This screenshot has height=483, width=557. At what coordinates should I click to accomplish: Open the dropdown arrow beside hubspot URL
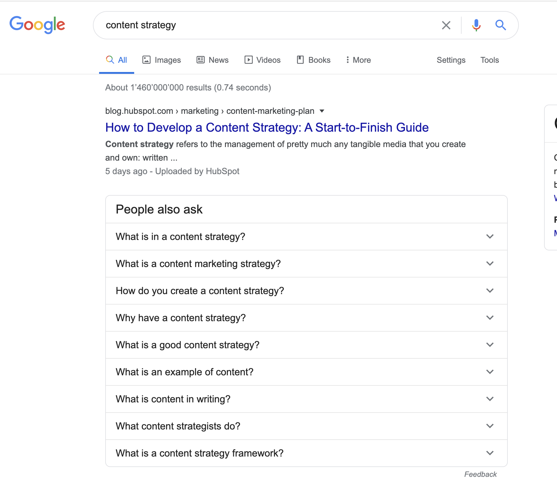pos(322,111)
